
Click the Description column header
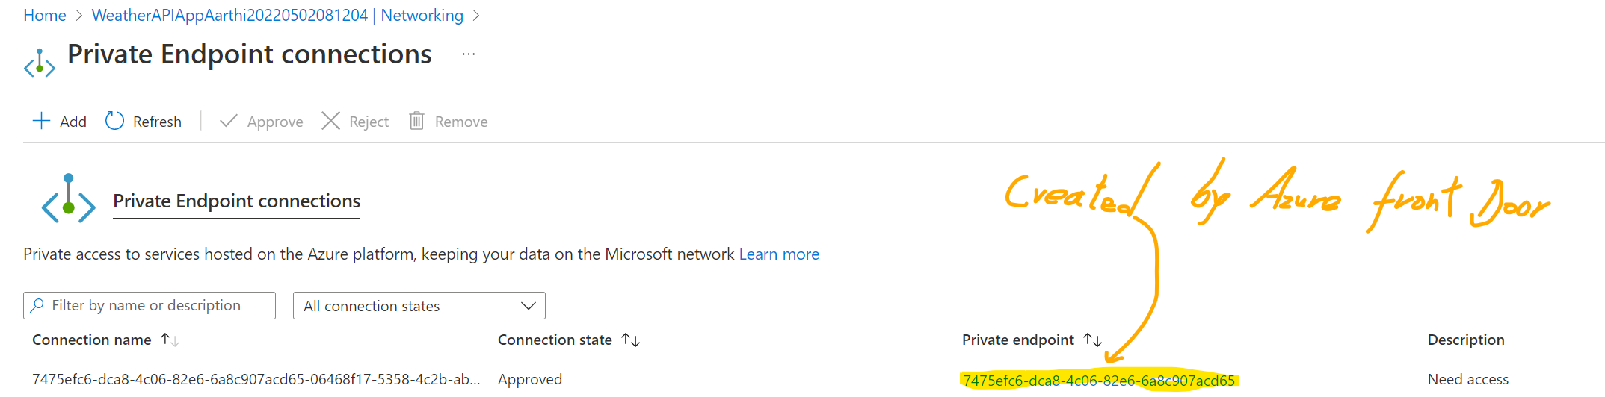click(x=1465, y=340)
